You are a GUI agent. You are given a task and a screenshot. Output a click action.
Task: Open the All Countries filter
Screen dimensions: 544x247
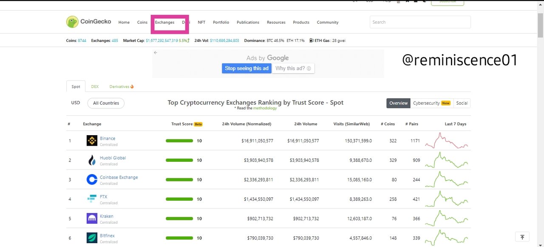point(106,103)
